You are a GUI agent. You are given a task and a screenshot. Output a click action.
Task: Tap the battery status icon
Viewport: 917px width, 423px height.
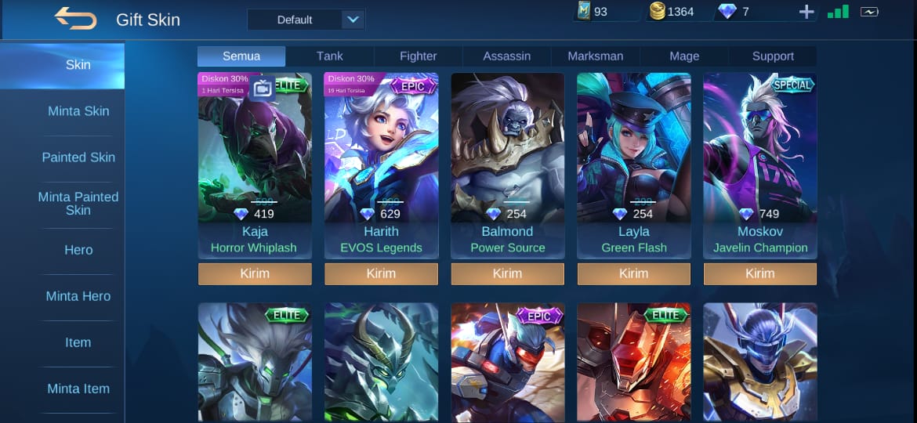[x=869, y=12]
